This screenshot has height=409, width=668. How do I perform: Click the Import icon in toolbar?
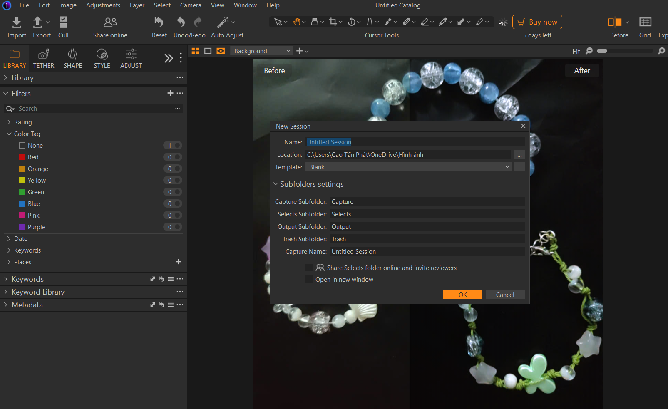pos(17,22)
